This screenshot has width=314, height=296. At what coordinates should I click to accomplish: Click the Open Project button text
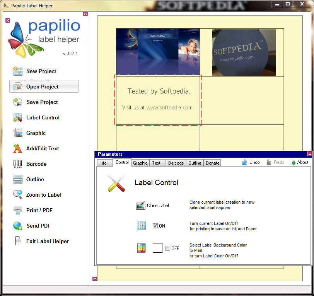click(x=43, y=87)
